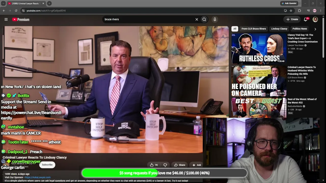Select the From CLR Bruce Rivers chip
The height and width of the screenshot is (183, 326).
click(254, 29)
